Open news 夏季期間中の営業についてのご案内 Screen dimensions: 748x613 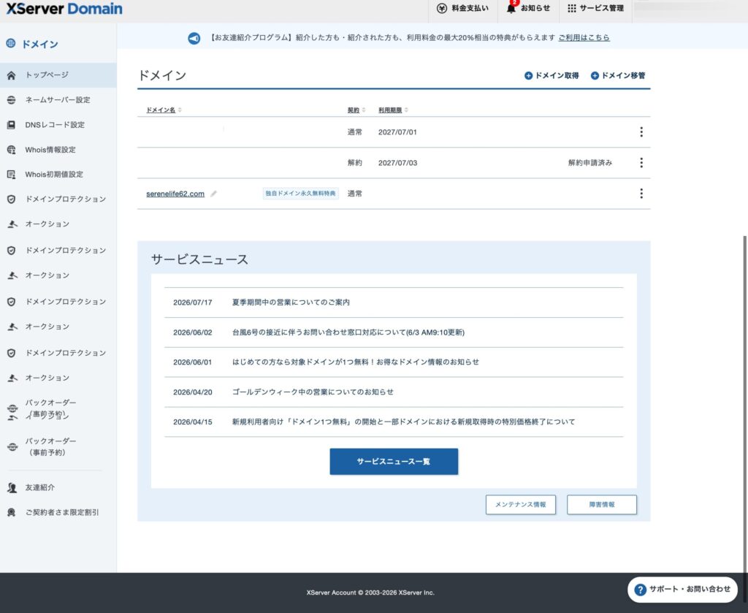291,302
